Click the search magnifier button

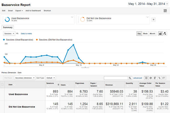(130, 78)
